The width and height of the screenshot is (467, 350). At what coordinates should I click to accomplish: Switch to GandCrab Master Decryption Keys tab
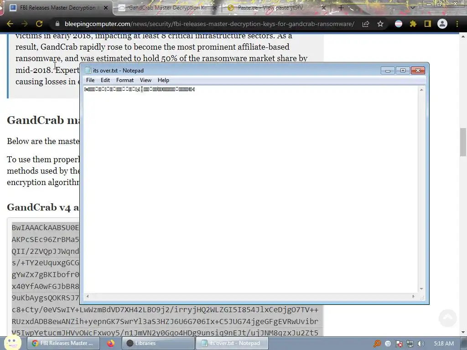[168, 8]
